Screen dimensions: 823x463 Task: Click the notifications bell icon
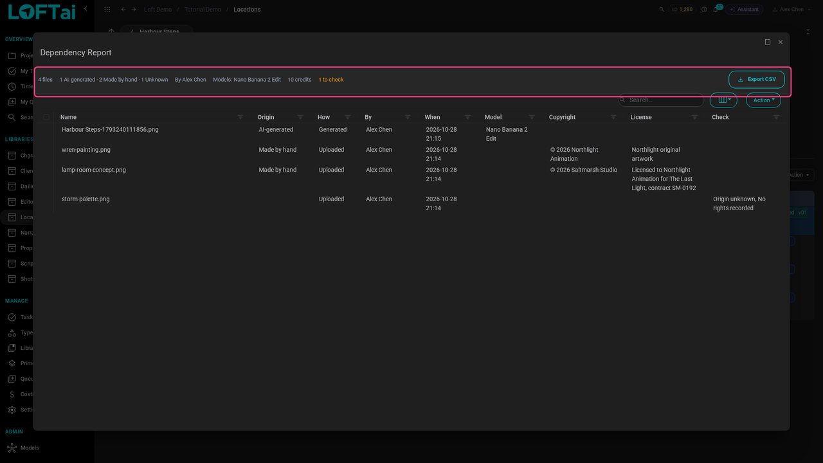point(716,10)
